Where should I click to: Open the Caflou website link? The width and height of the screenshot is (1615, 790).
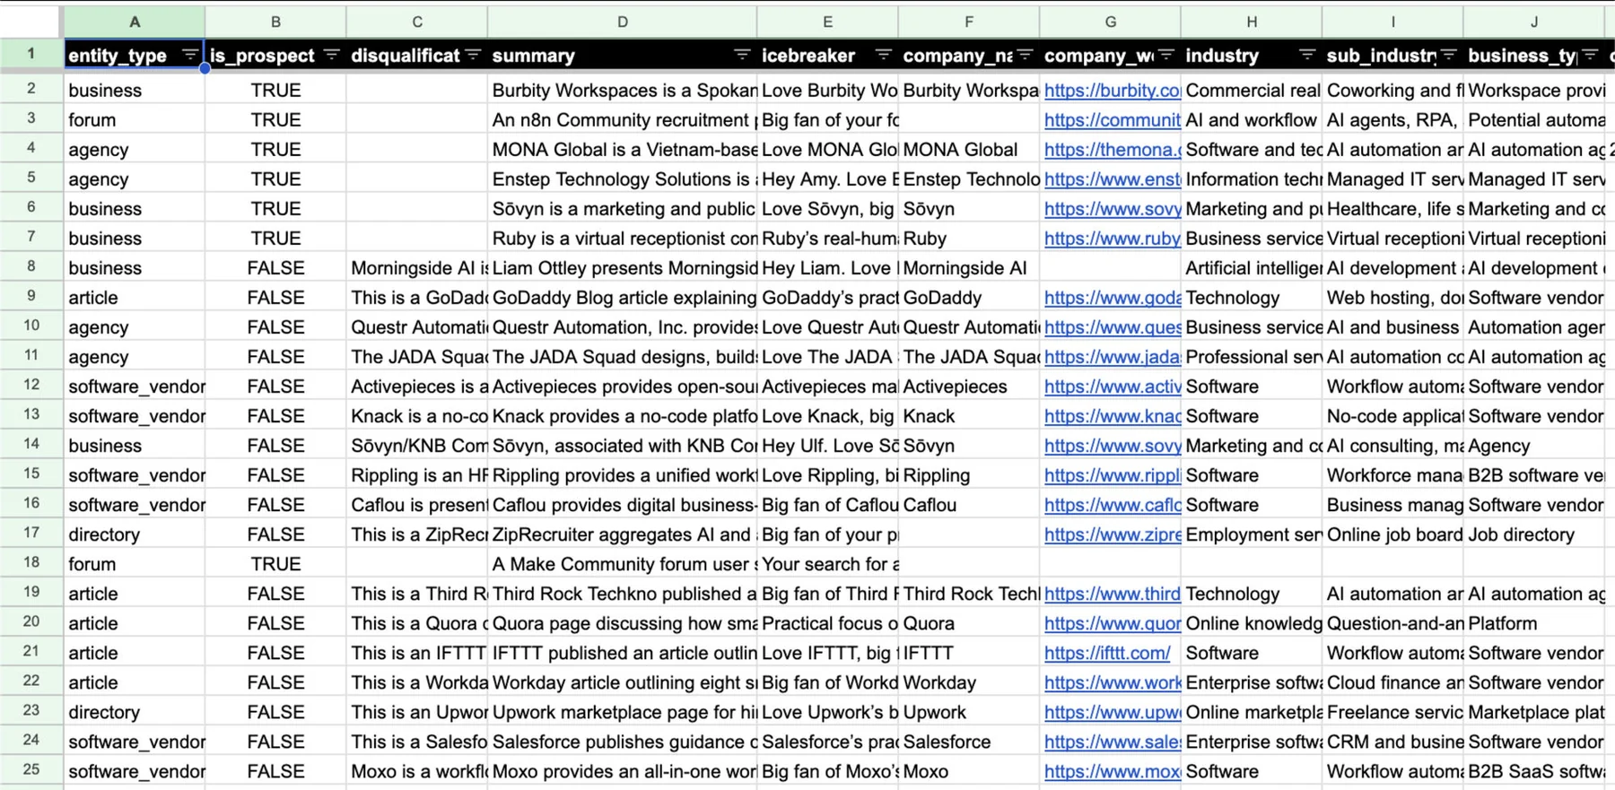tap(1112, 504)
